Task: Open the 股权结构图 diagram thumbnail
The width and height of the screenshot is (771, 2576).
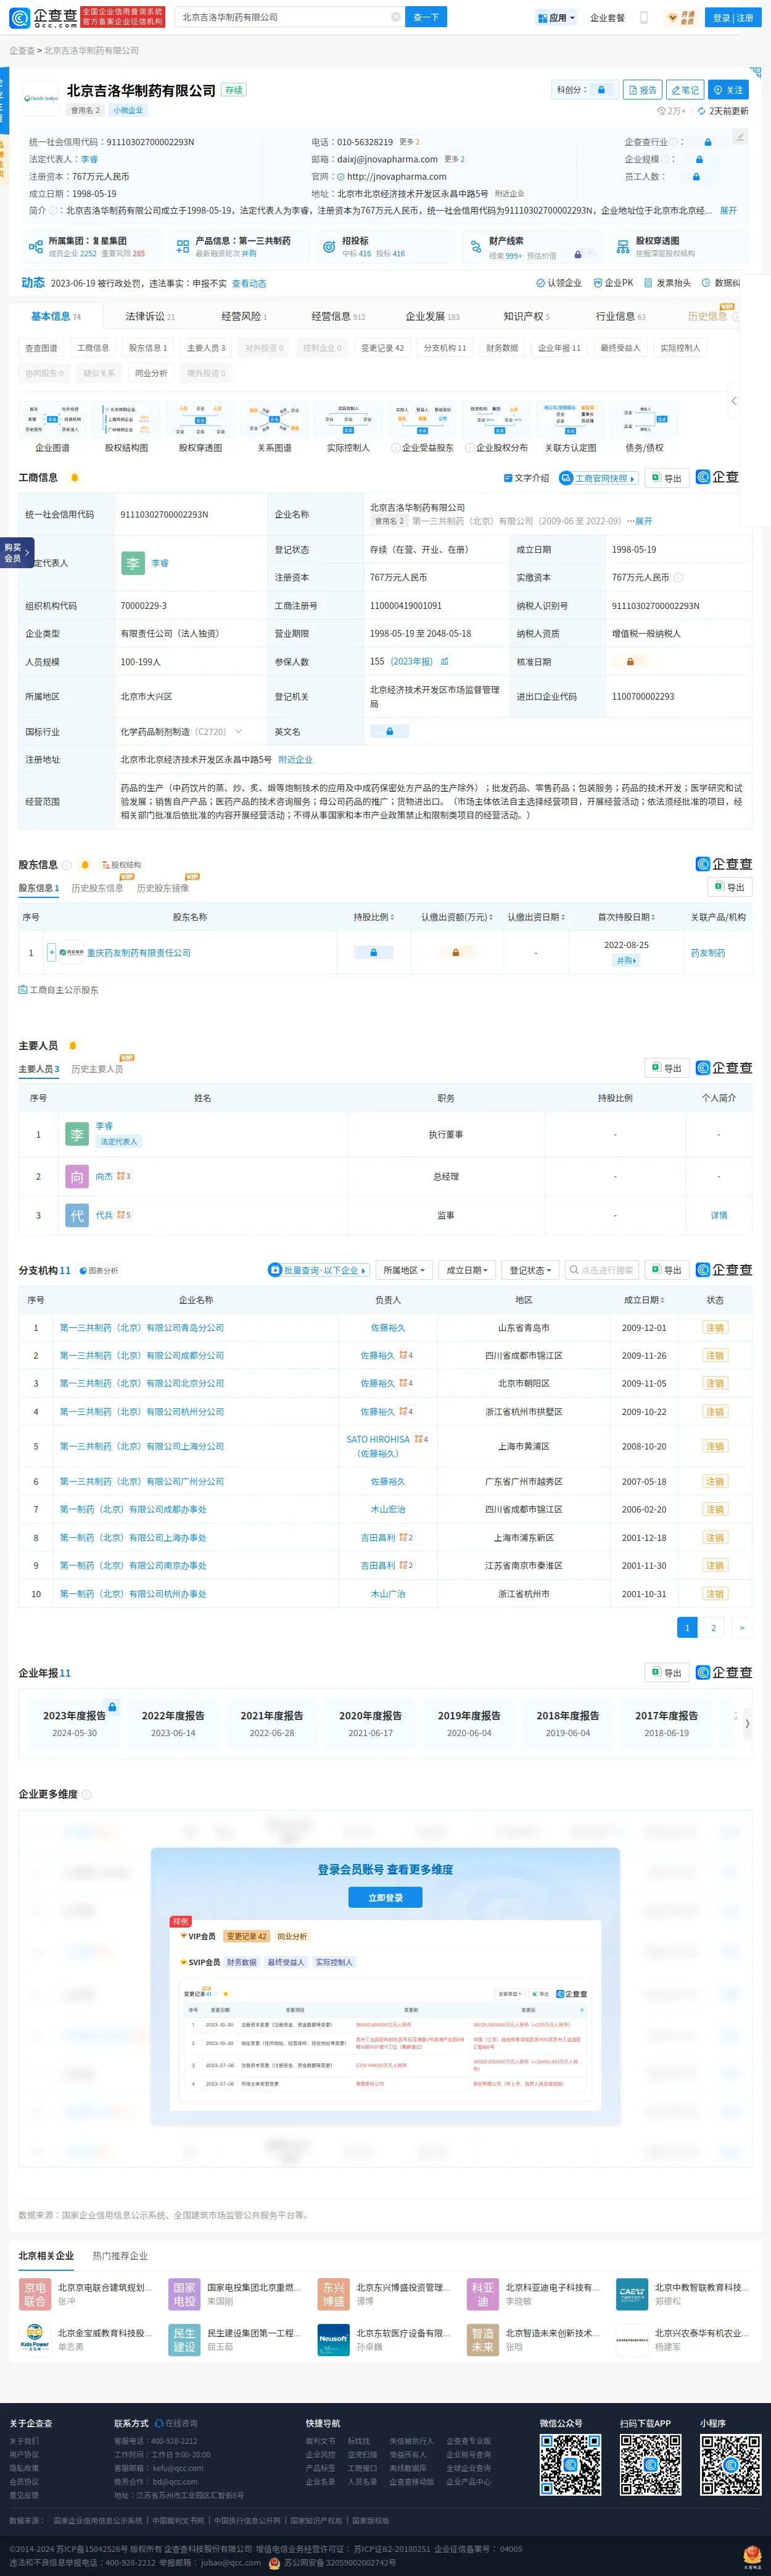Action: pyautogui.click(x=126, y=419)
